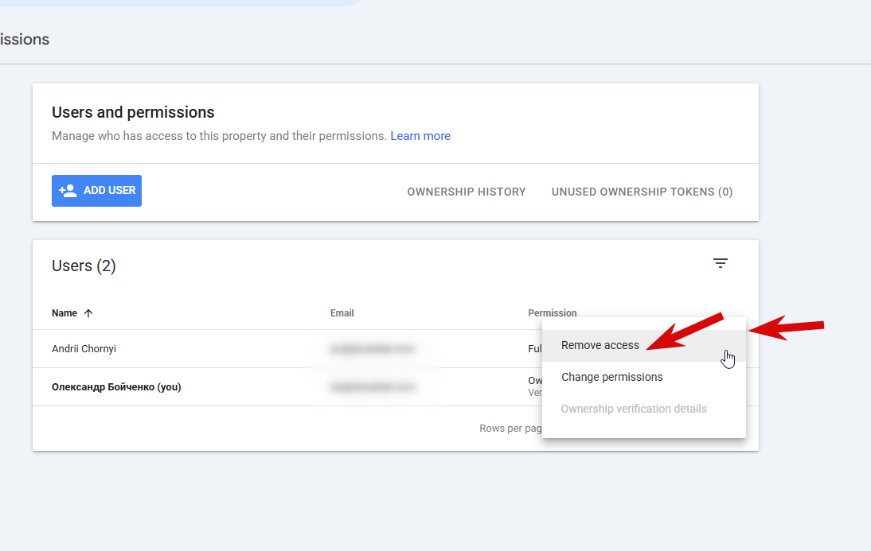Toggle the Name column sort arrow
Screen dimensions: 871x551
tap(88, 313)
